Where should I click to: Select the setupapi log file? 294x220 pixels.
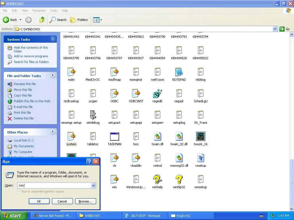(x=136, y=115)
